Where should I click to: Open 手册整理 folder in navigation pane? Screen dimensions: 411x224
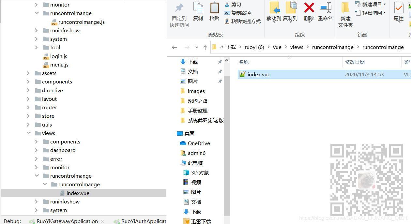(198, 111)
